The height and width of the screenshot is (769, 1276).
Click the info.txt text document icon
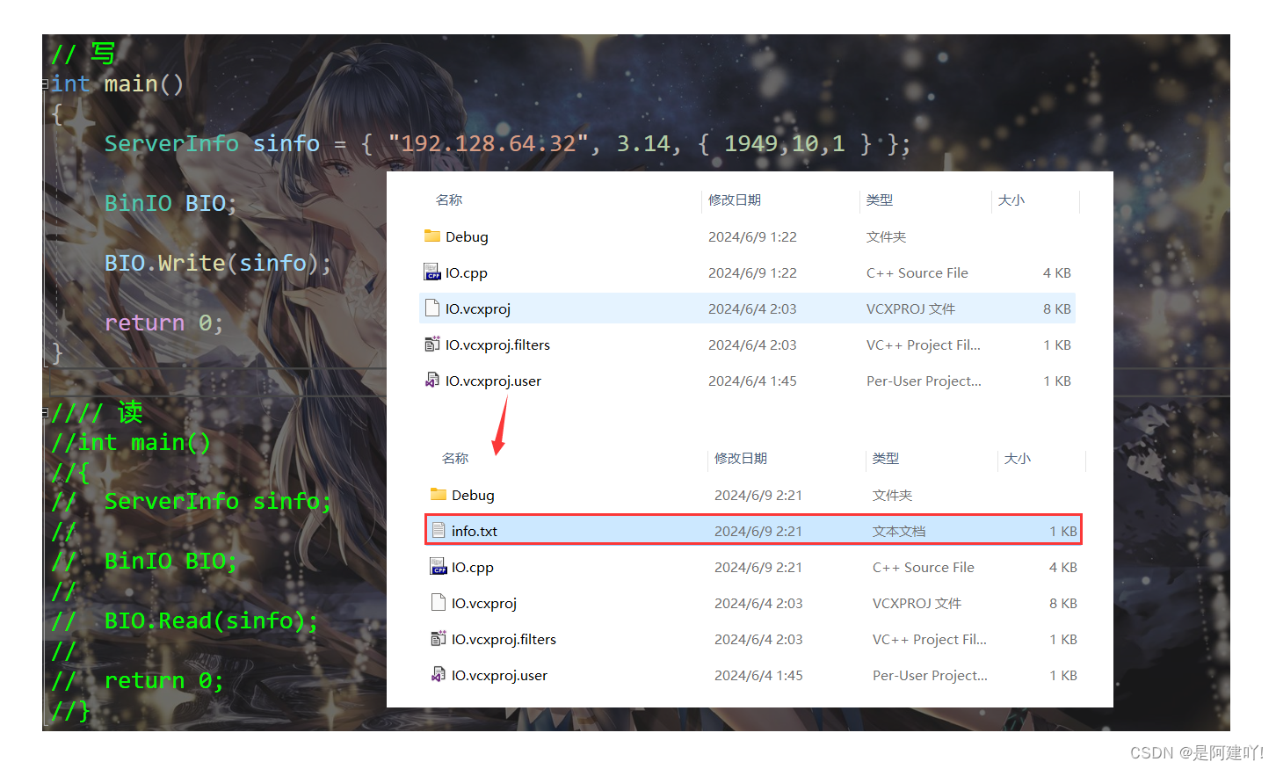coord(438,531)
